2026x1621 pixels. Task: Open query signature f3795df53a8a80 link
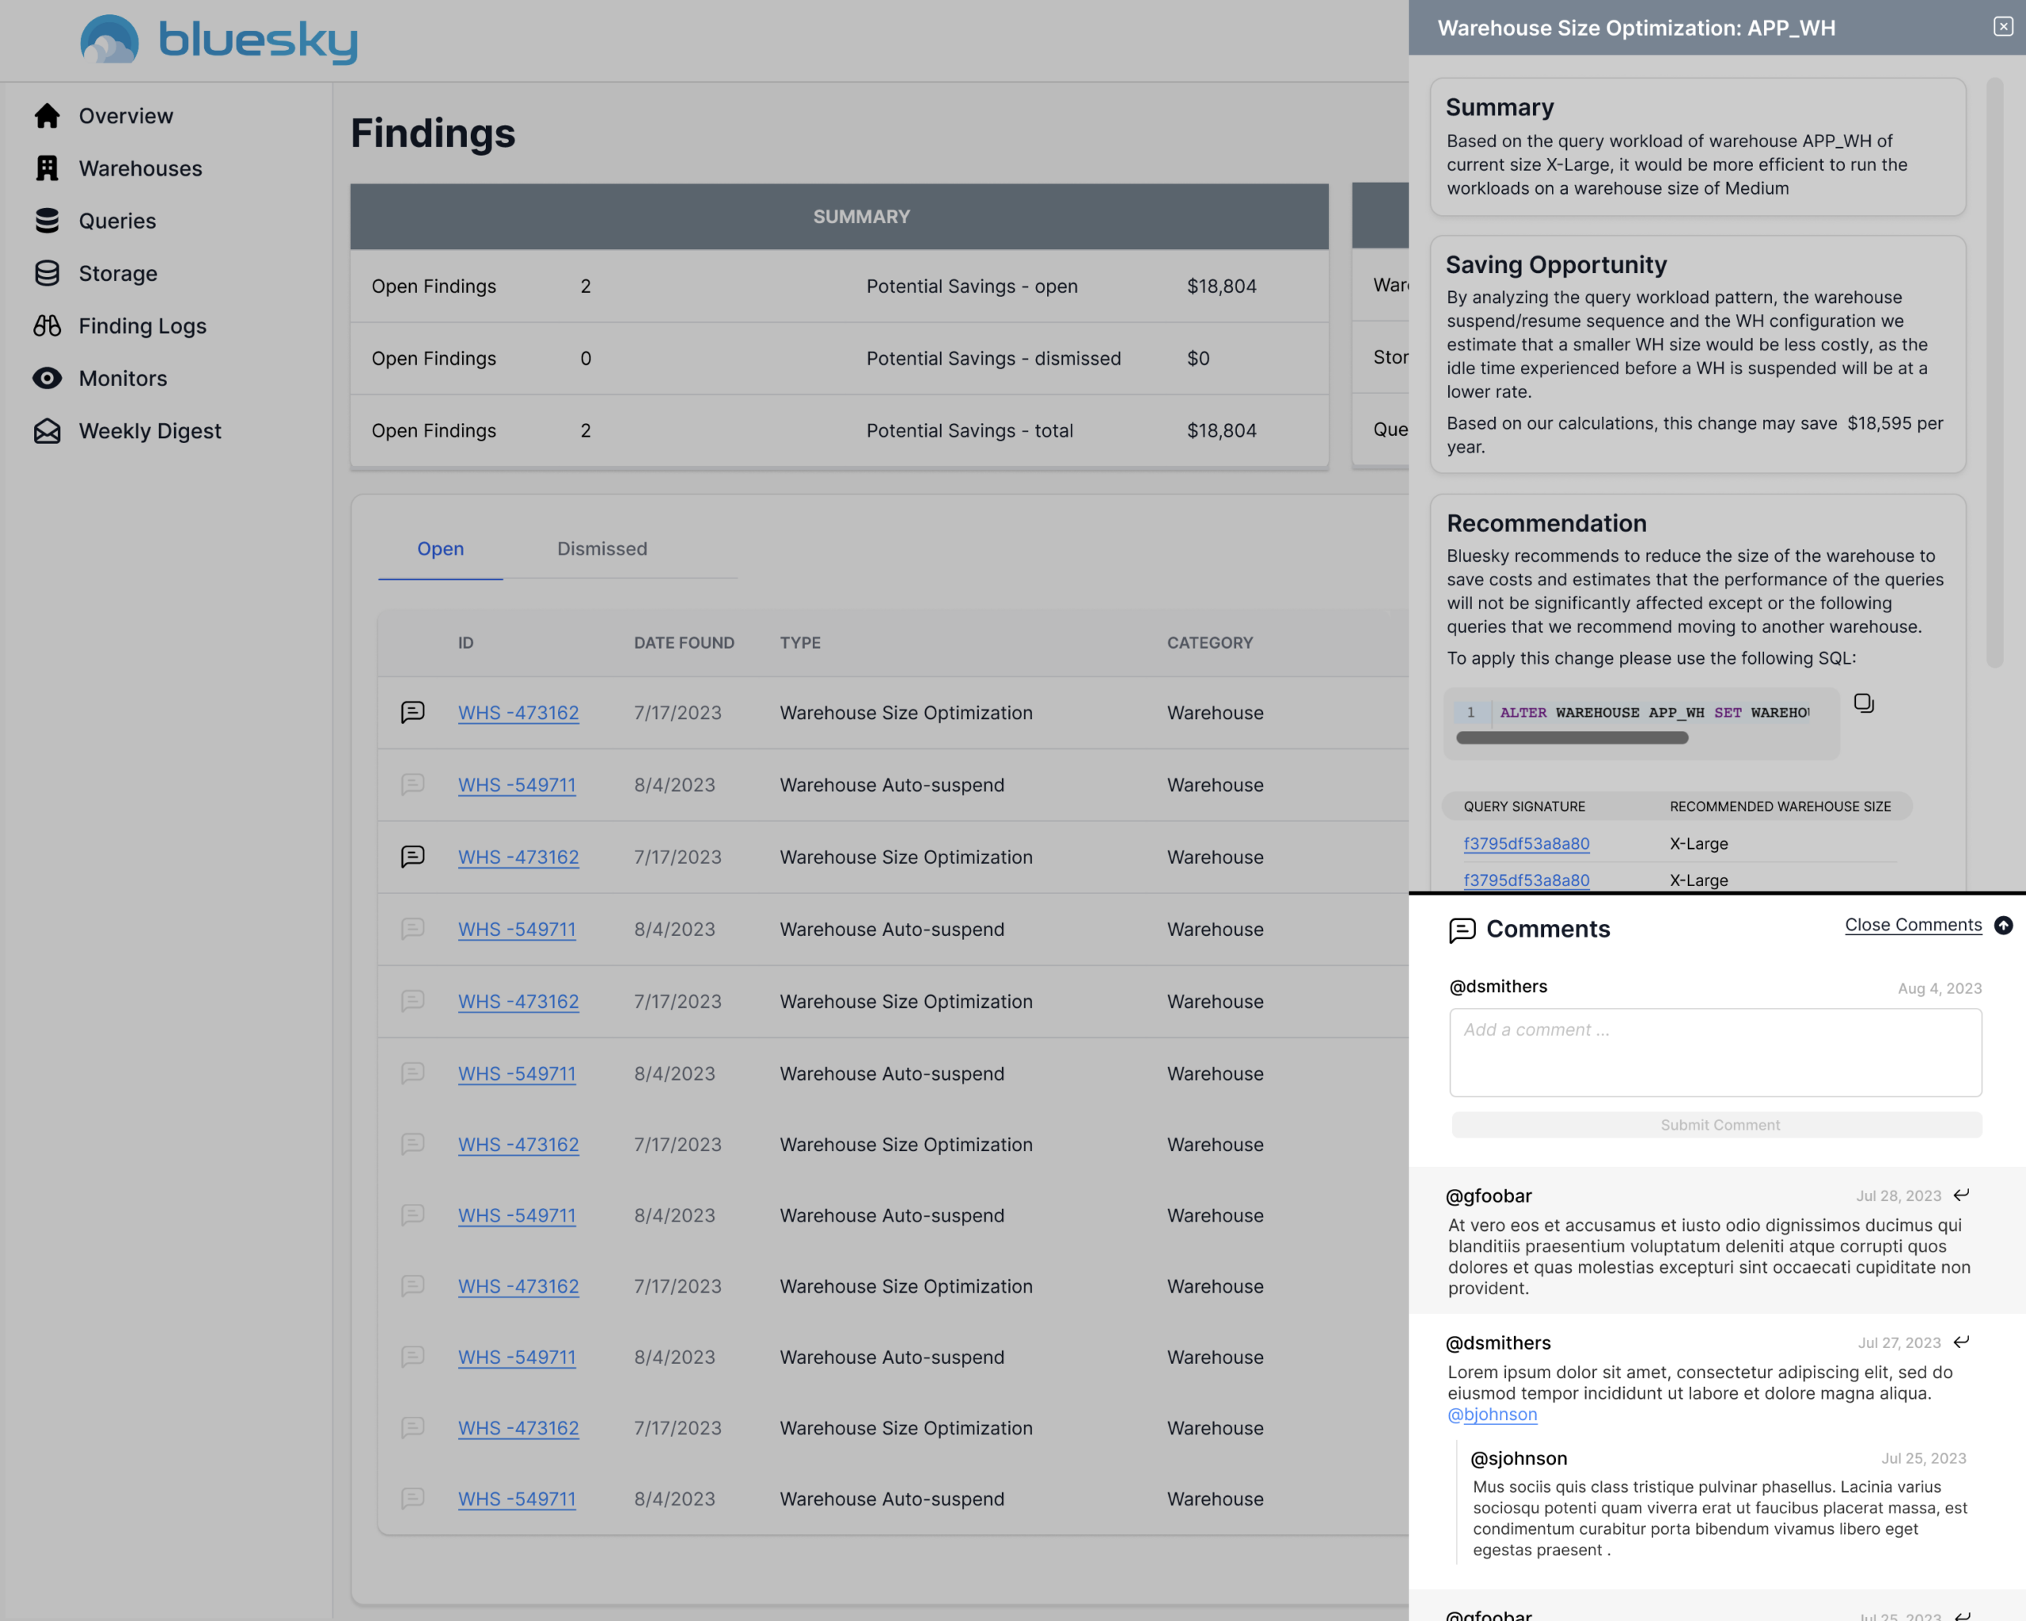pos(1526,843)
